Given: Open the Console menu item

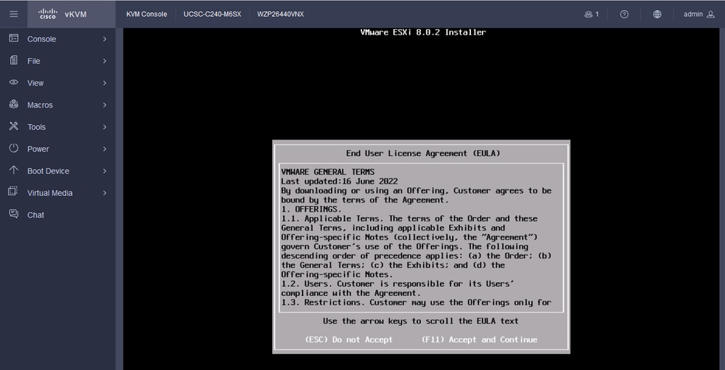Looking at the screenshot, I should point(58,39).
